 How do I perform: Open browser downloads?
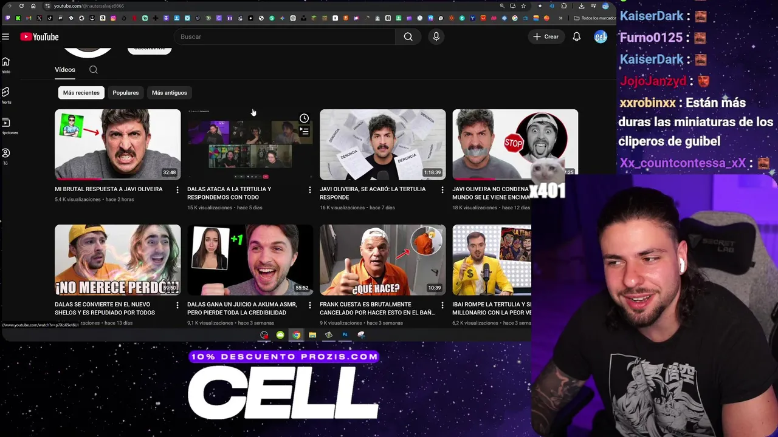coord(582,6)
